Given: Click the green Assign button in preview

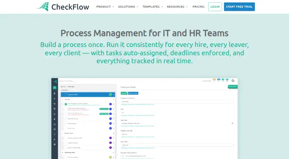Looking at the screenshot, I should [124, 93].
